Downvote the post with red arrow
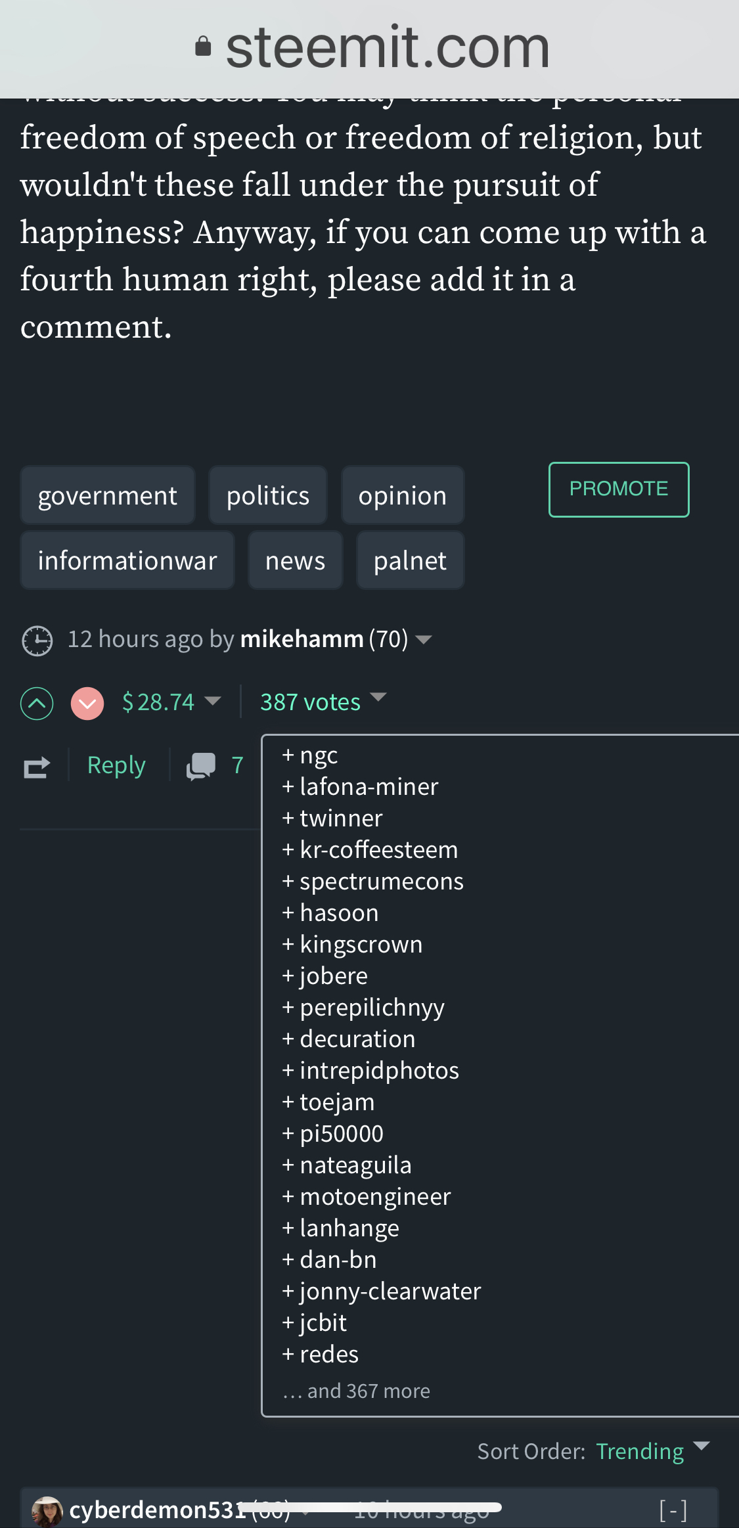The width and height of the screenshot is (739, 1528). pyautogui.click(x=87, y=704)
